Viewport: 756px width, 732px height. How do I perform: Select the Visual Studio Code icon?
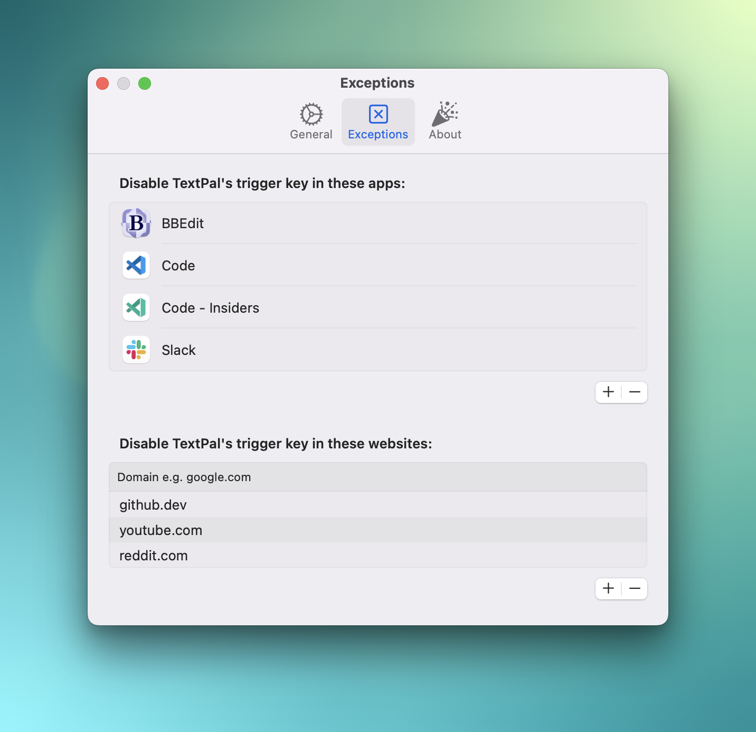(136, 265)
